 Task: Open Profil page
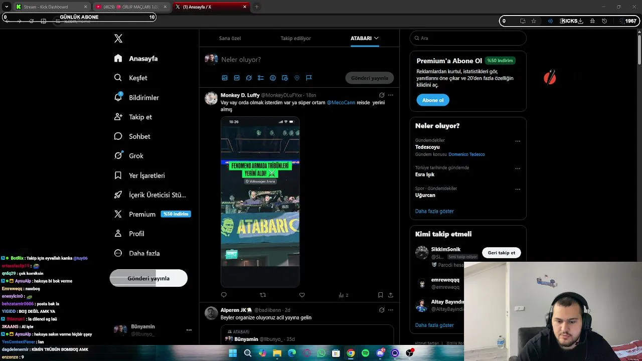pos(129,234)
